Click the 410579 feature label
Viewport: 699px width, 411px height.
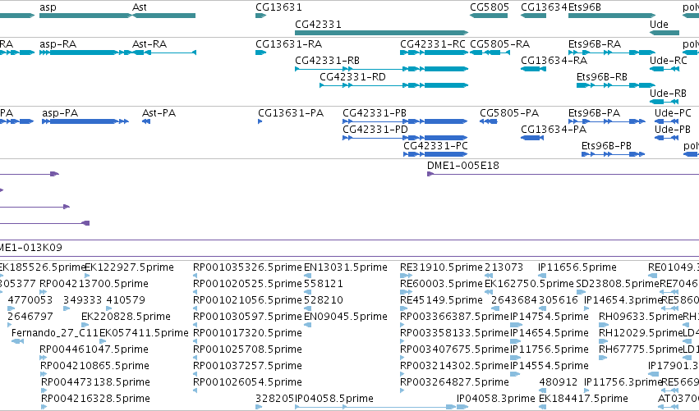pos(126,300)
